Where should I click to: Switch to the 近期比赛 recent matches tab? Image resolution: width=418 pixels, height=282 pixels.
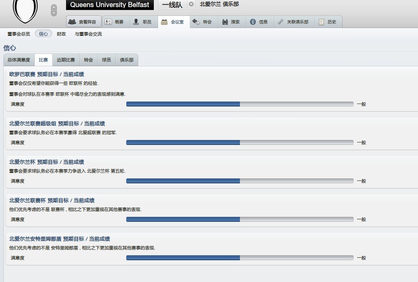click(66, 60)
